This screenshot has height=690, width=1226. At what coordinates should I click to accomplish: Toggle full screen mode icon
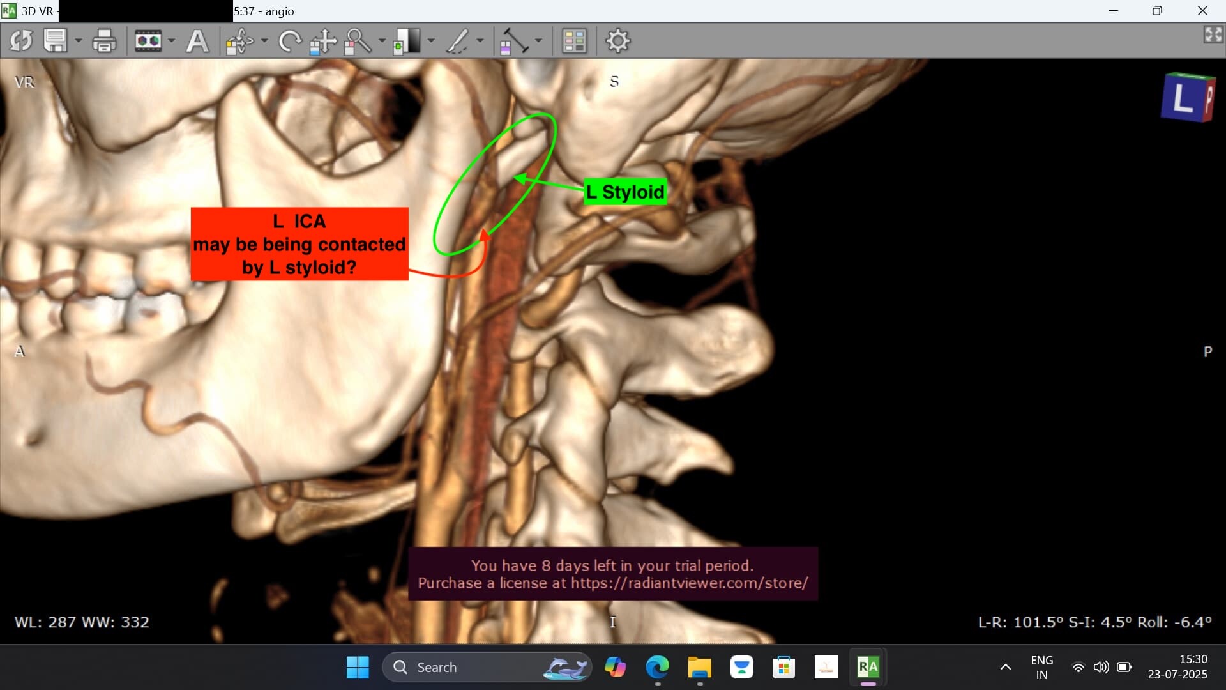point(1213,34)
